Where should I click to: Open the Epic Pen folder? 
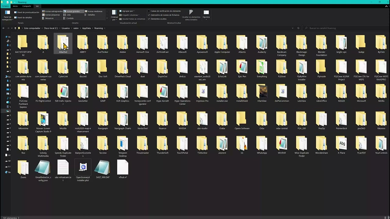[242, 69]
